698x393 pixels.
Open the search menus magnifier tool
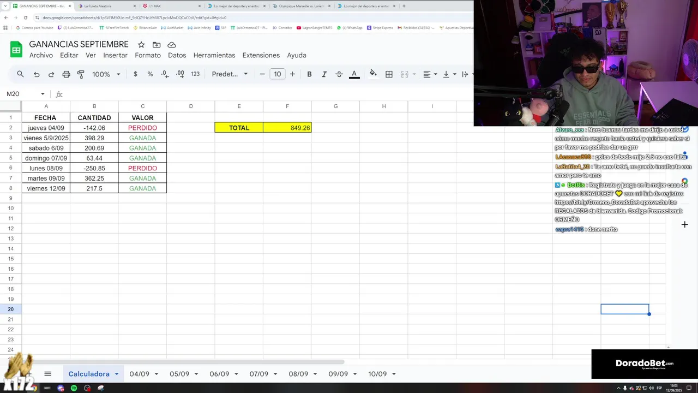point(20,74)
